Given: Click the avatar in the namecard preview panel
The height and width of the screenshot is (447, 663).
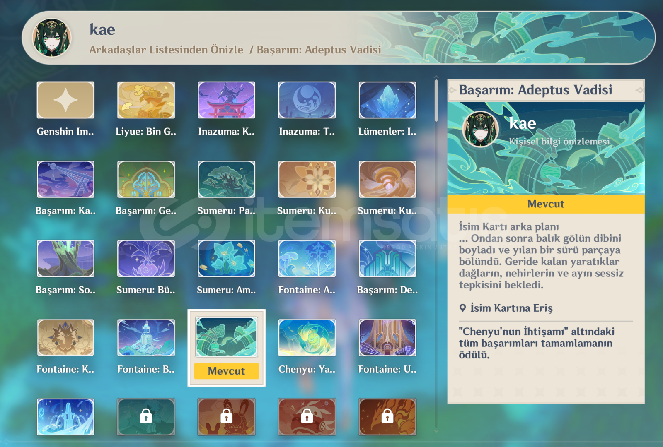Looking at the screenshot, I should point(480,129).
